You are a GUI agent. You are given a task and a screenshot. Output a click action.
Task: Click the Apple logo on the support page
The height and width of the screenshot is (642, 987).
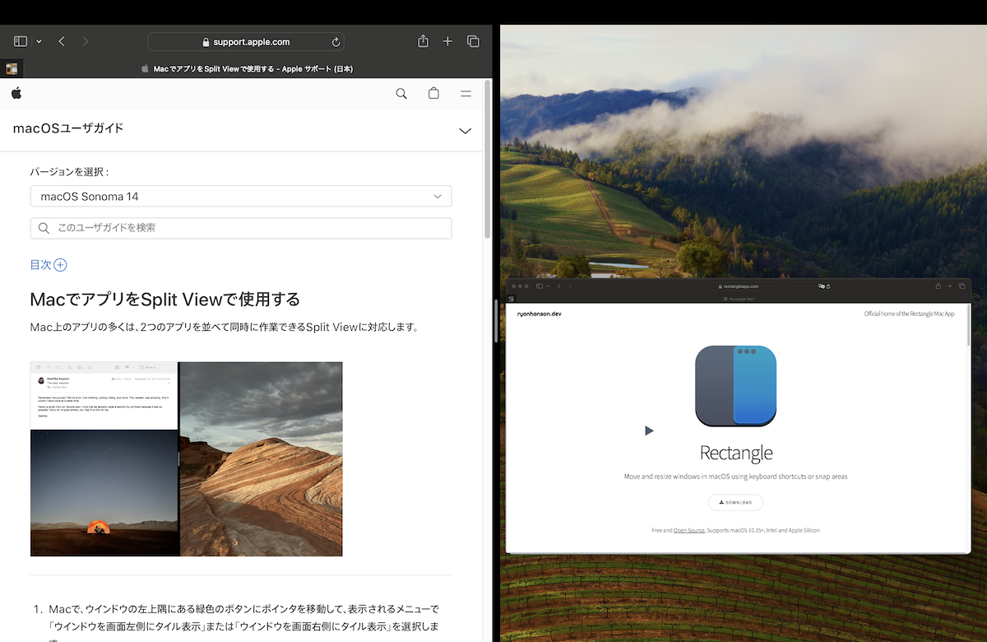(16, 93)
